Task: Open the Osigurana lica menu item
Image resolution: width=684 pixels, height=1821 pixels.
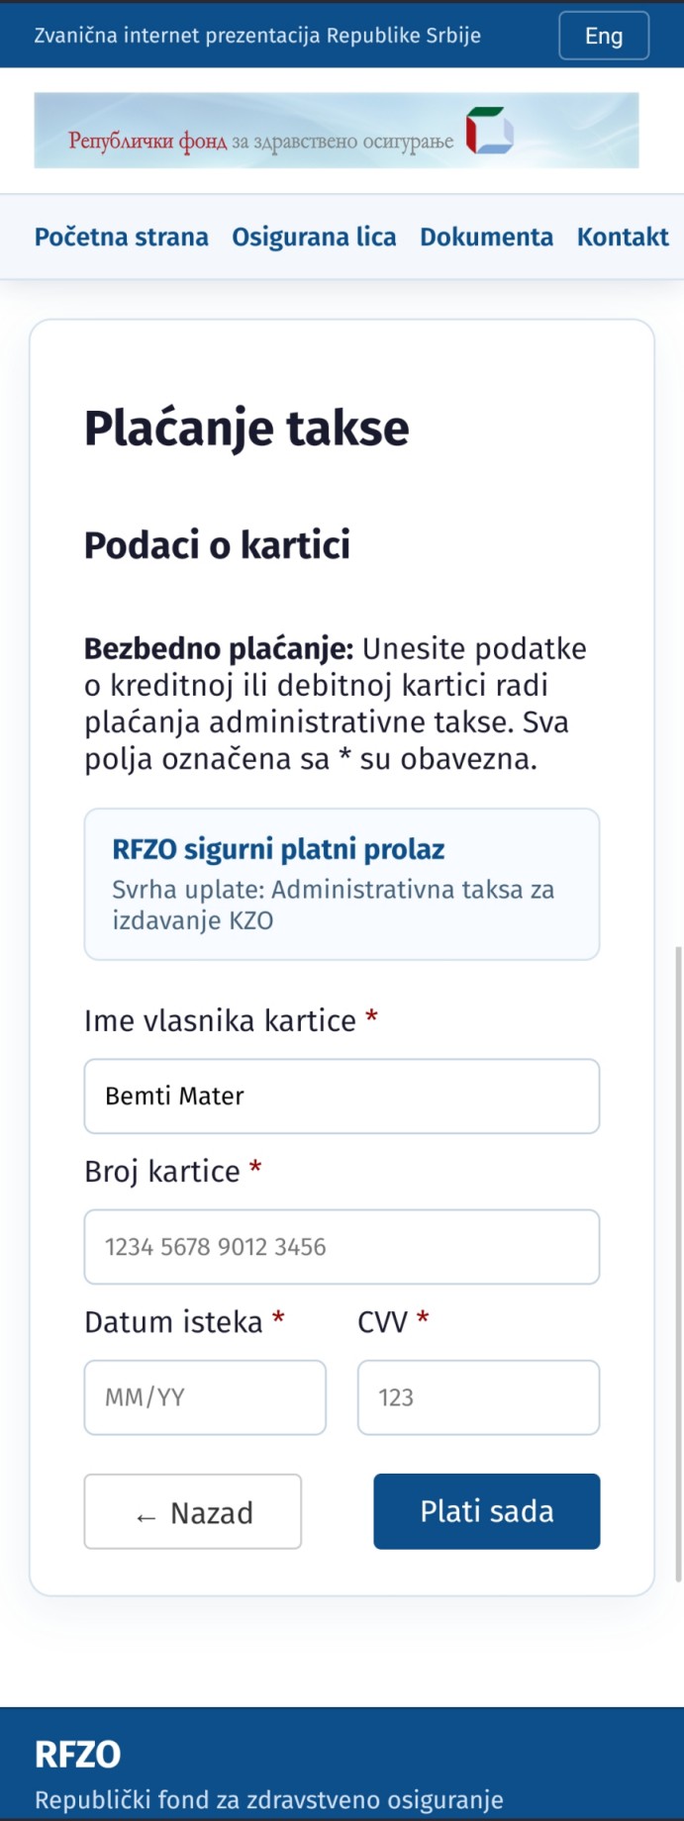Action: 314,237
